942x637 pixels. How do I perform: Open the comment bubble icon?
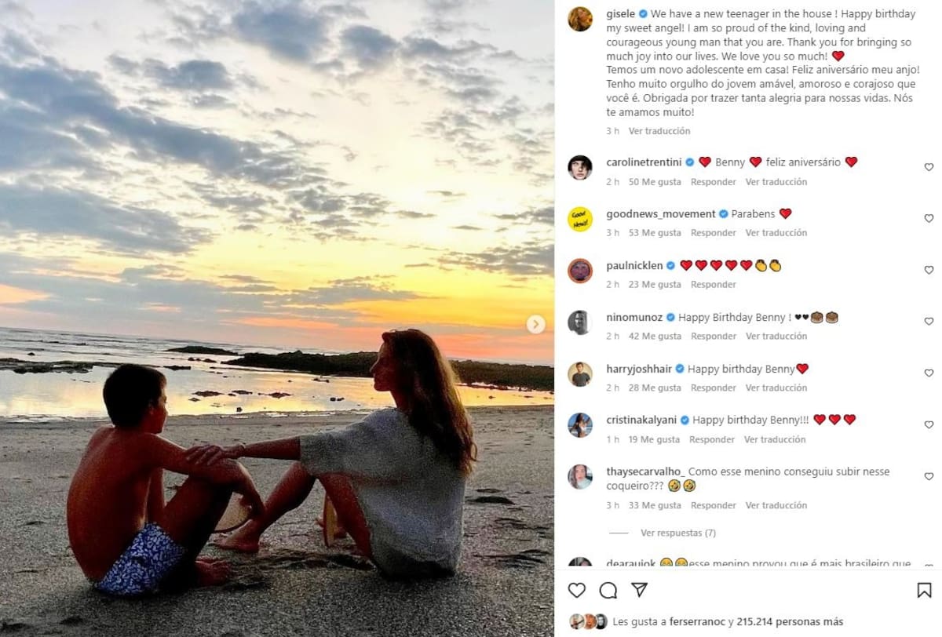click(x=608, y=590)
